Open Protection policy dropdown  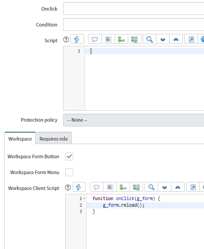point(134,120)
